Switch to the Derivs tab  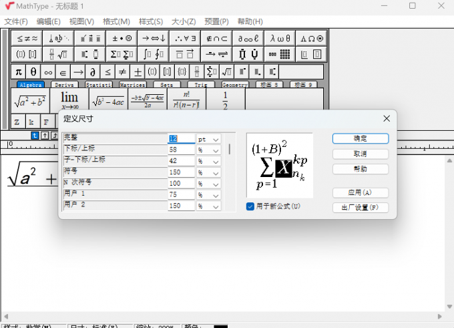(64, 85)
